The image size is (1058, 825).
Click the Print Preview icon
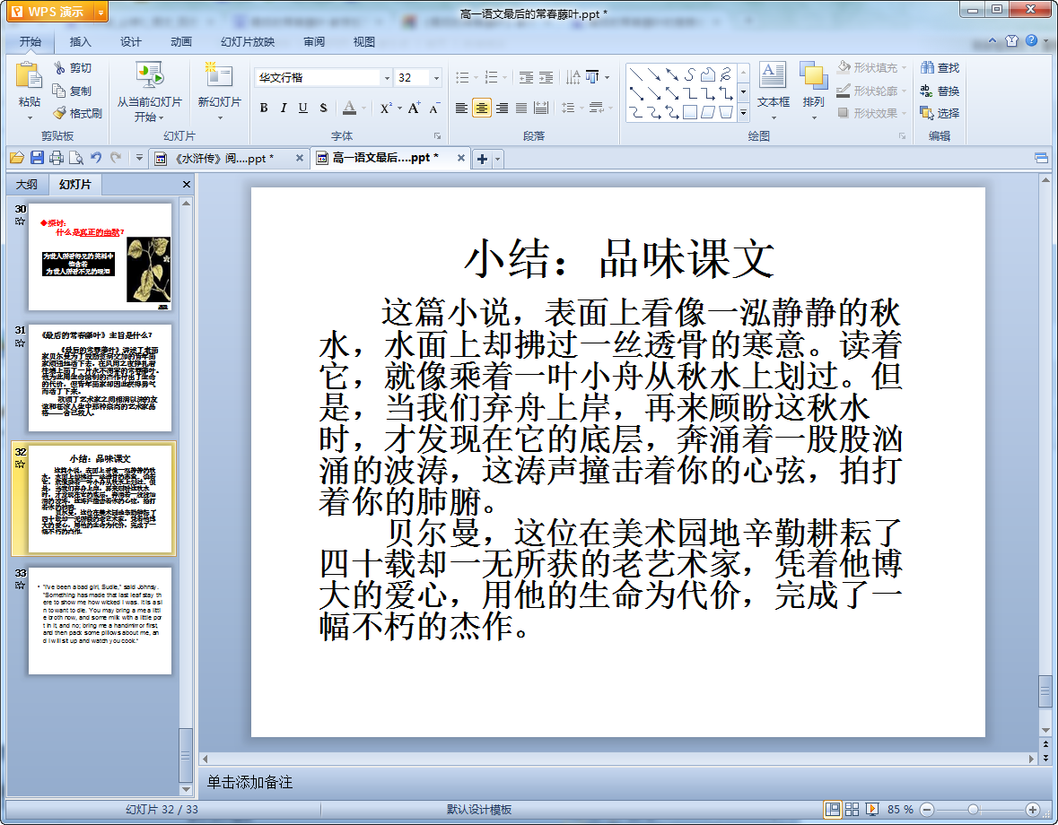(x=76, y=159)
